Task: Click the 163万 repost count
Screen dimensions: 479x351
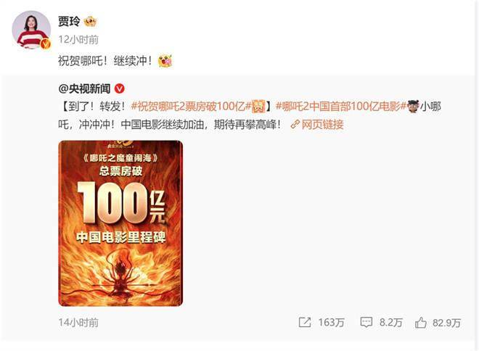Action: pyautogui.click(x=332, y=323)
